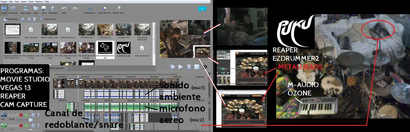
Task: Click the yellow loop region start marker
Action: [x=53, y=74]
